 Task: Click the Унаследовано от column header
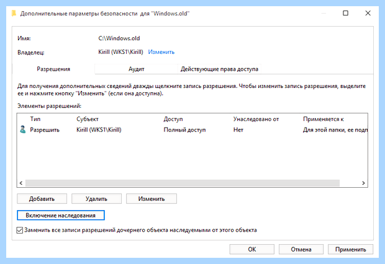256,119
